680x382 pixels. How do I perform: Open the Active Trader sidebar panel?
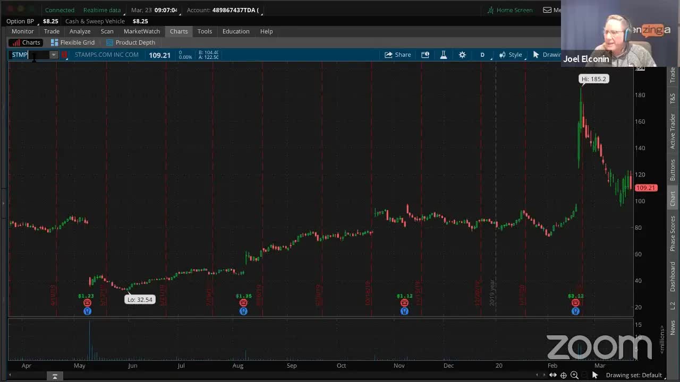(x=673, y=131)
